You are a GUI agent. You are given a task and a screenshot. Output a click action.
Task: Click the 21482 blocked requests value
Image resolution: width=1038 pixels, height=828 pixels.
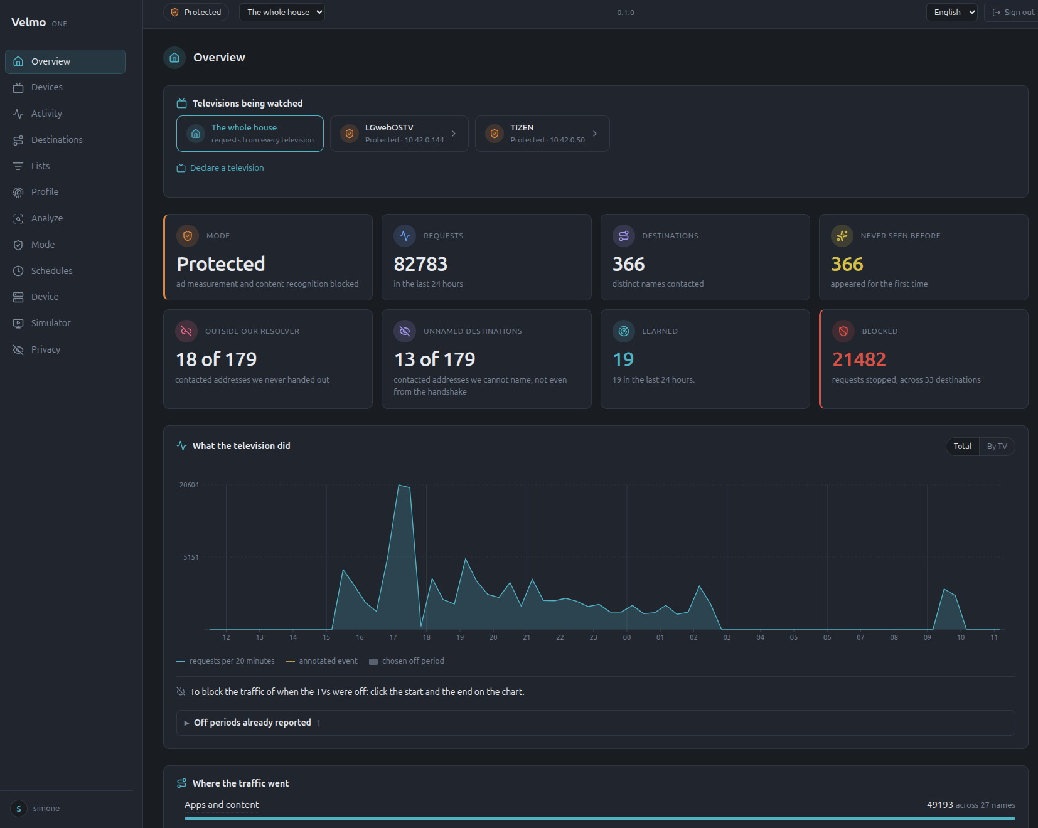(x=859, y=359)
